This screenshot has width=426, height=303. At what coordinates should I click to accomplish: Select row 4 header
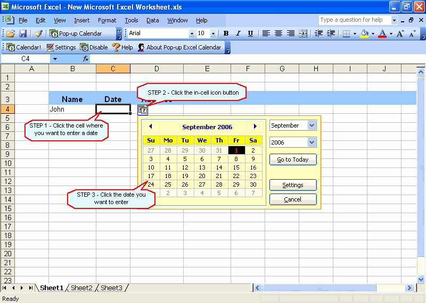click(x=7, y=109)
